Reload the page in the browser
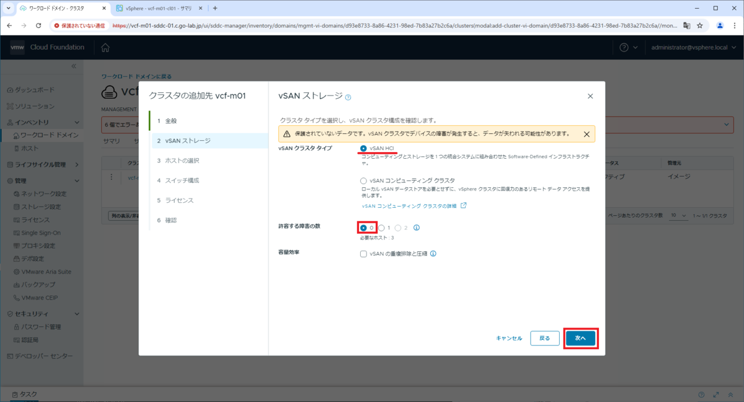Image resolution: width=744 pixels, height=402 pixels. pyautogui.click(x=38, y=25)
